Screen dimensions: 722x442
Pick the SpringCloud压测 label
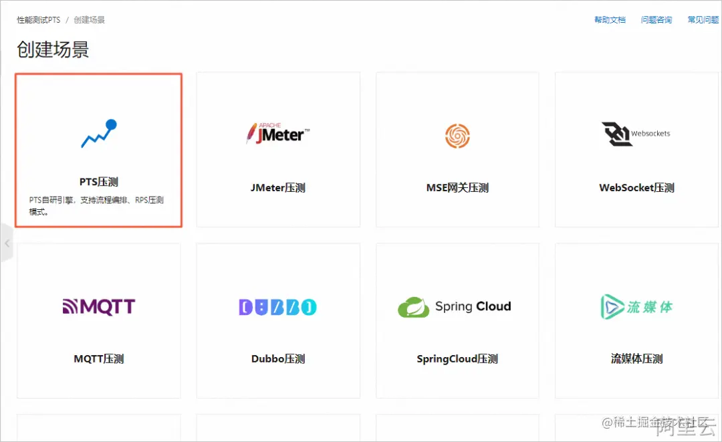[457, 359]
